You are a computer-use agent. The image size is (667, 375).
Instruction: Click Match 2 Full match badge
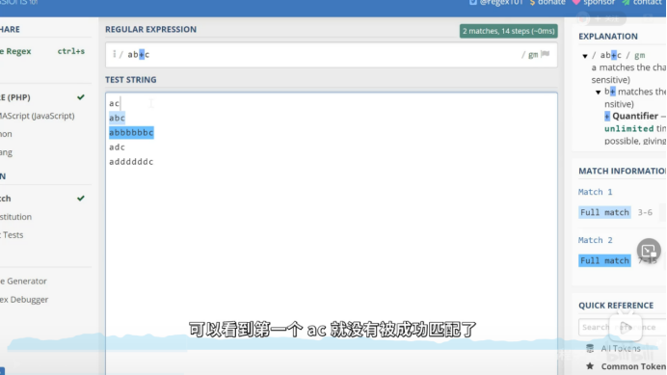(604, 260)
